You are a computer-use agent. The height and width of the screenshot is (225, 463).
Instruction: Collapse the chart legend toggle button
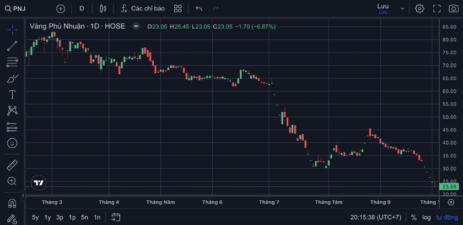pos(136,26)
